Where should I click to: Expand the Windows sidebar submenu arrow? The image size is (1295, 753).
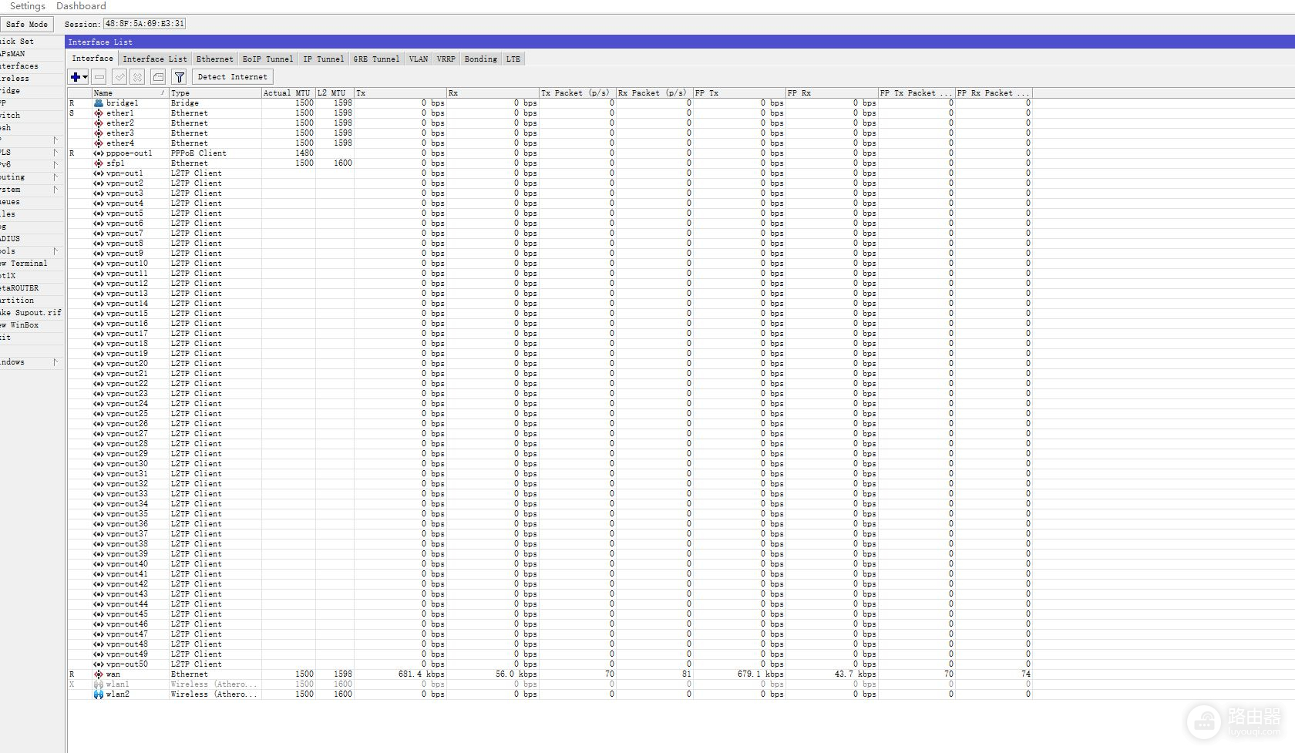(55, 362)
